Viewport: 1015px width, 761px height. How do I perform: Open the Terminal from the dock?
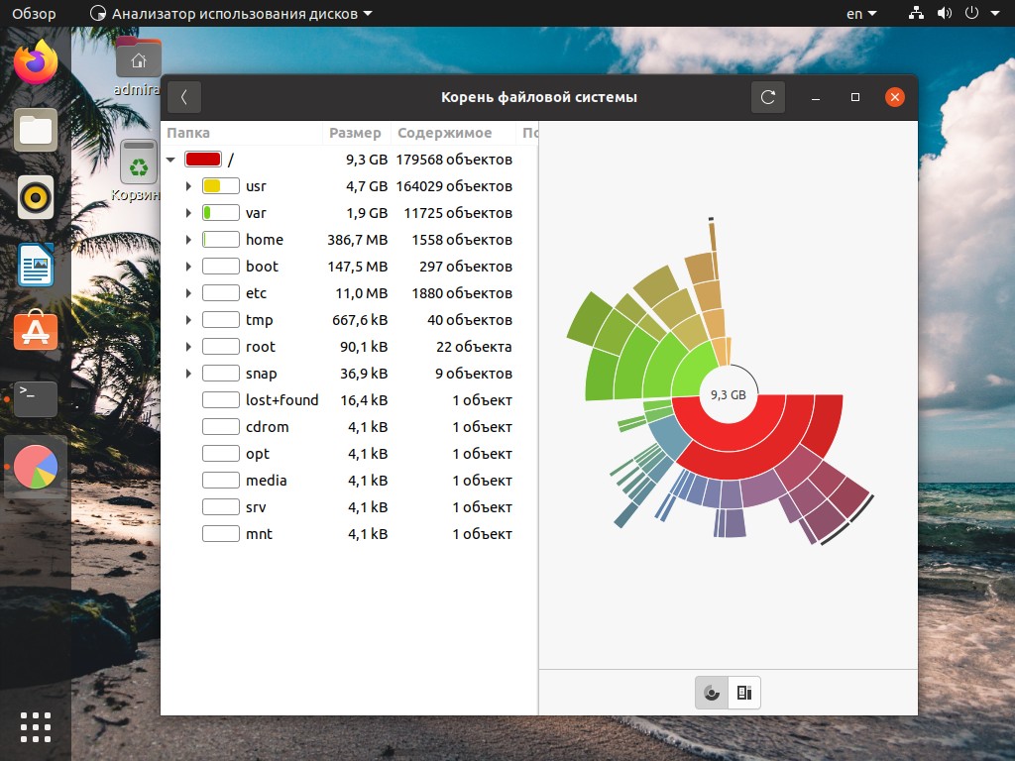(x=36, y=398)
